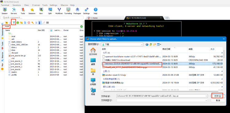This screenshot has height=113, width=230.
Task: Split the terminal with Split icon
Action: [50, 11]
